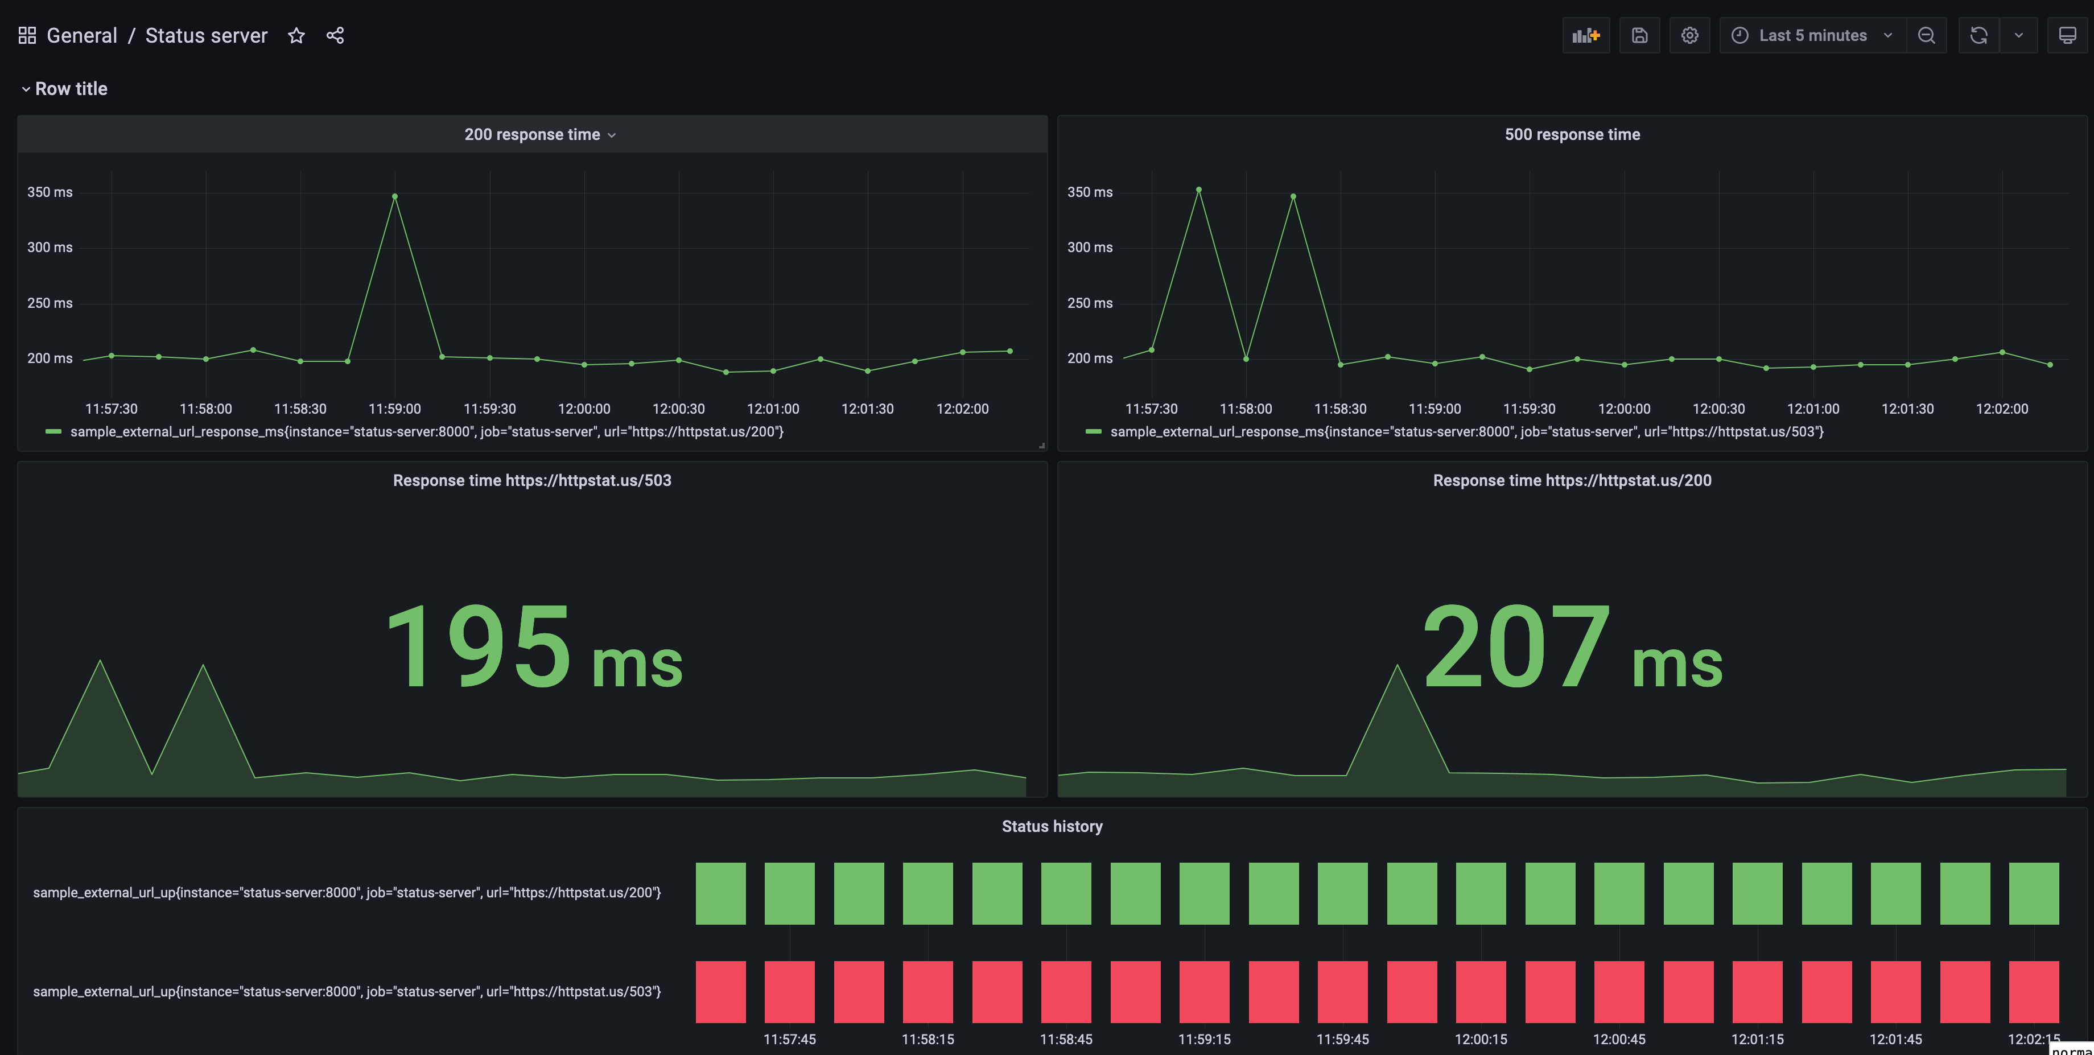Screen dimensions: 2094x1055
Task: Select the cycle refresh options icon
Action: tap(2020, 35)
